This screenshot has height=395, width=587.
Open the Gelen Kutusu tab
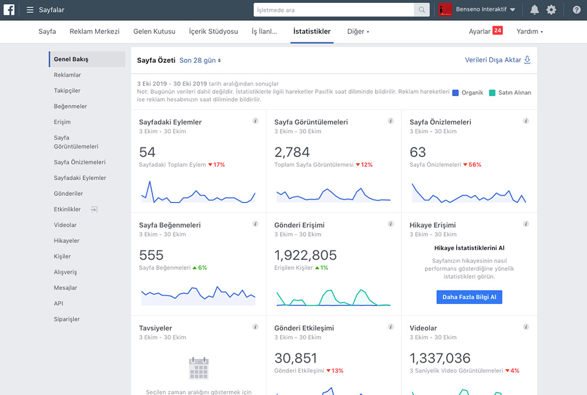(x=154, y=32)
